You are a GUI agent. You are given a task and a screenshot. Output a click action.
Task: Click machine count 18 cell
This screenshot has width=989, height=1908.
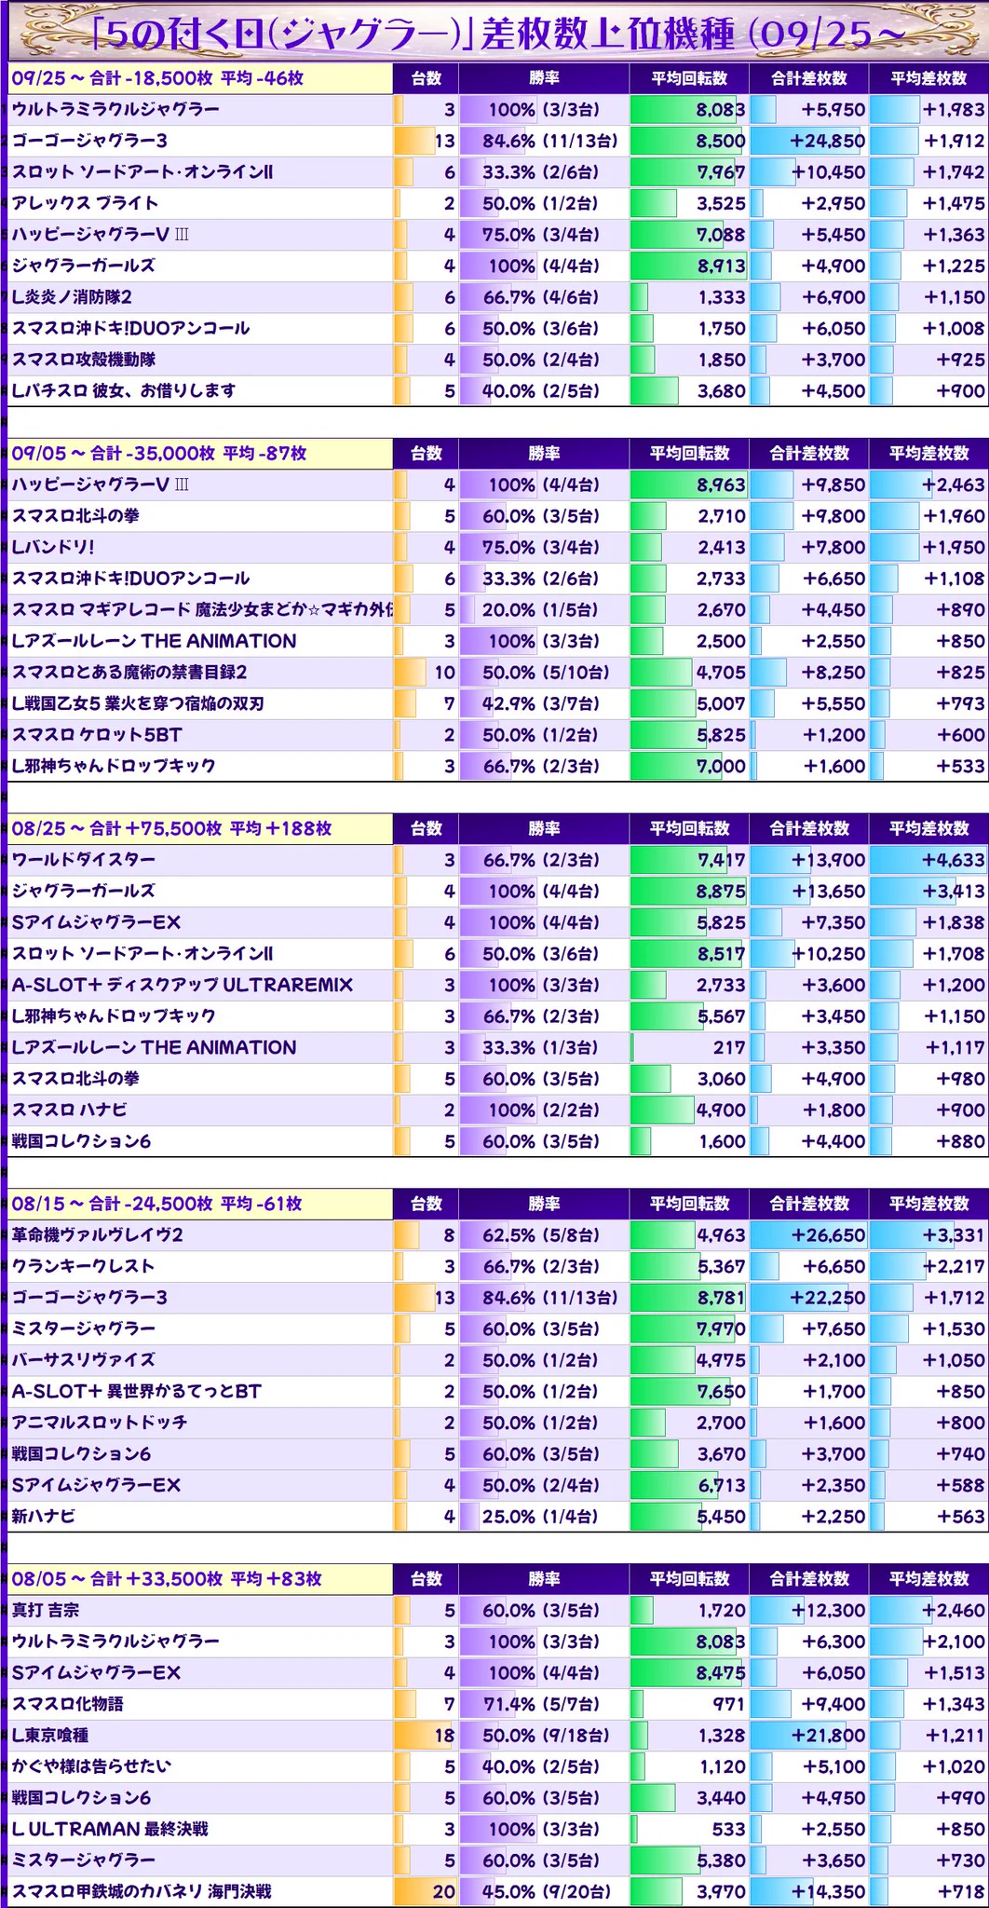tap(427, 1737)
